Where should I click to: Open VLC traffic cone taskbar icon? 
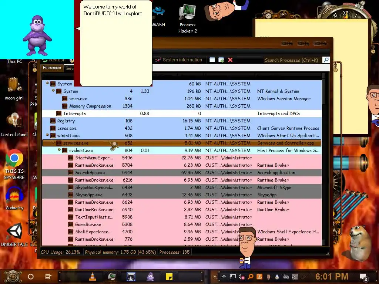pos(92,277)
